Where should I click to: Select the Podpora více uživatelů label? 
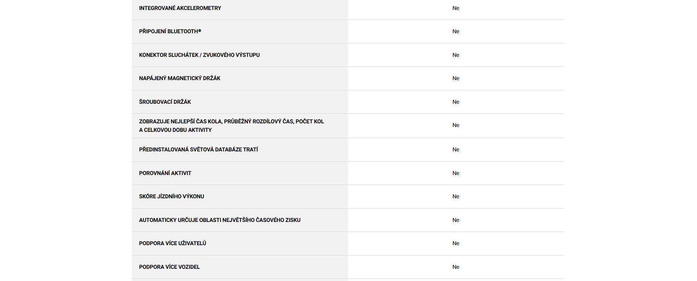click(x=172, y=243)
